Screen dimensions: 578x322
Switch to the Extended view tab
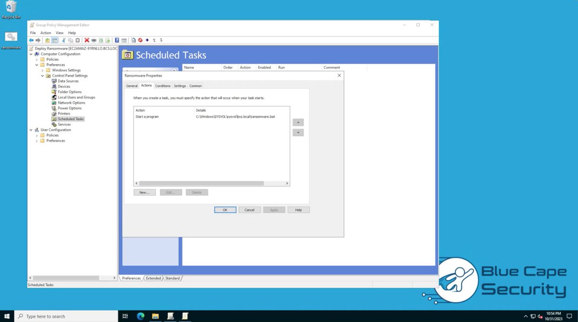153,278
